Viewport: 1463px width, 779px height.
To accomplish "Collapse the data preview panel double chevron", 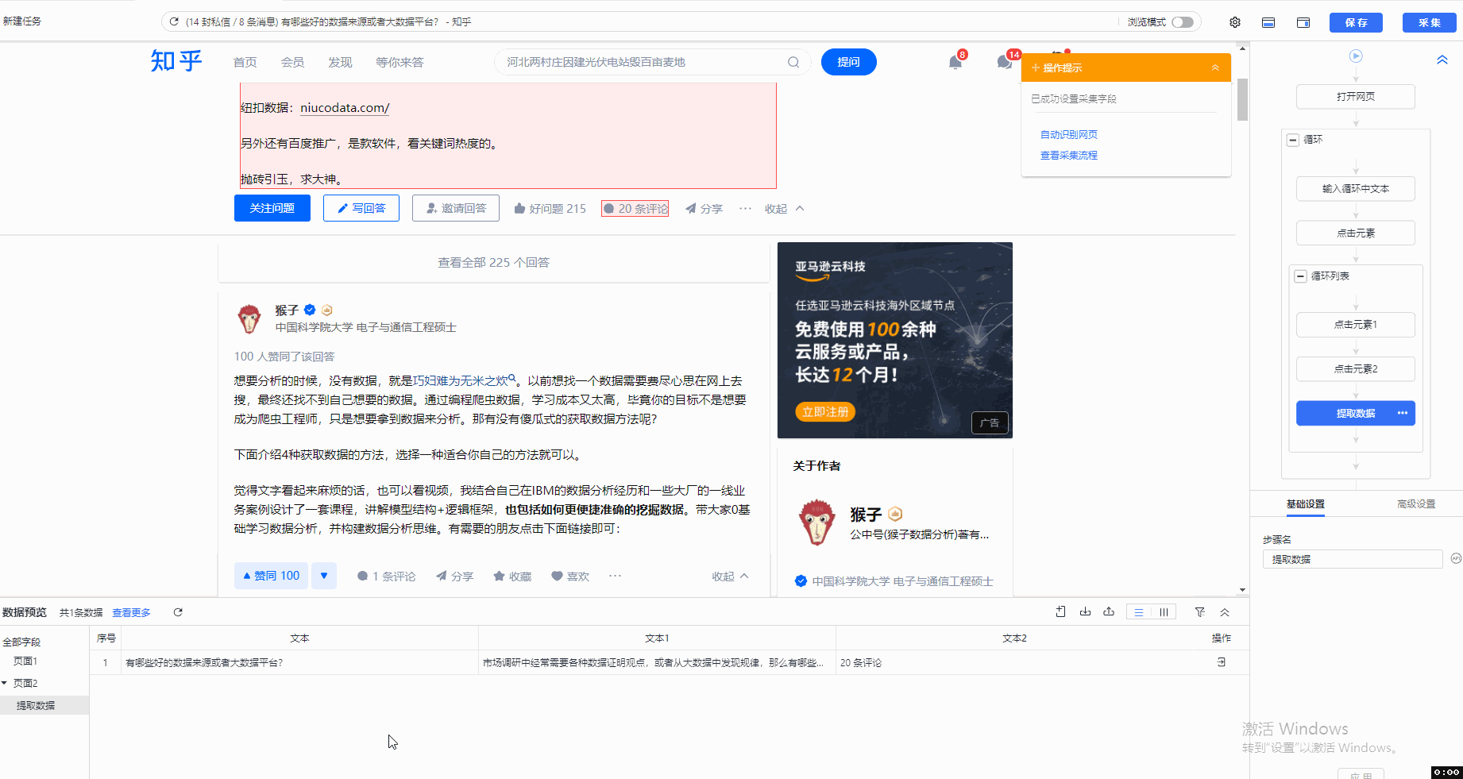I will 1225,612.
